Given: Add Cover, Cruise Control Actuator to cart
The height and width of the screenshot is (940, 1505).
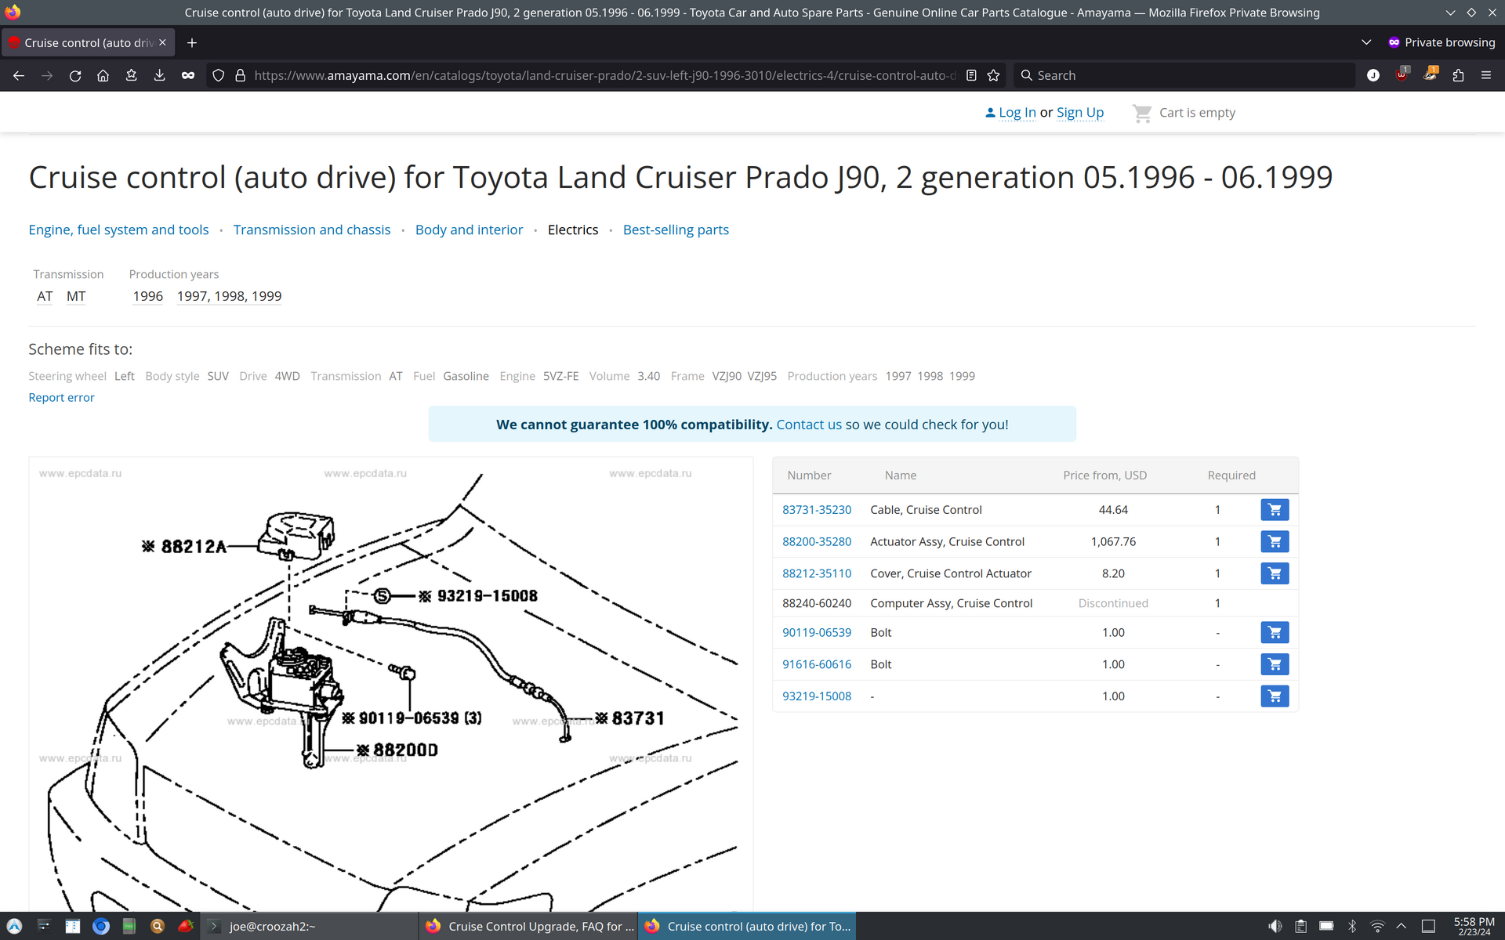Looking at the screenshot, I should click(1275, 573).
